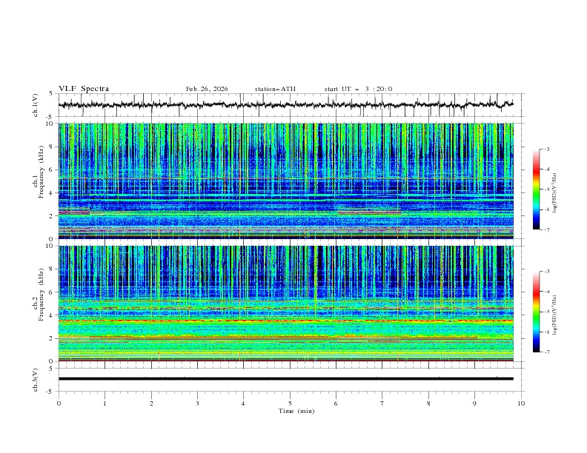Click the "ch.3(V)" axis label

pos(36,380)
